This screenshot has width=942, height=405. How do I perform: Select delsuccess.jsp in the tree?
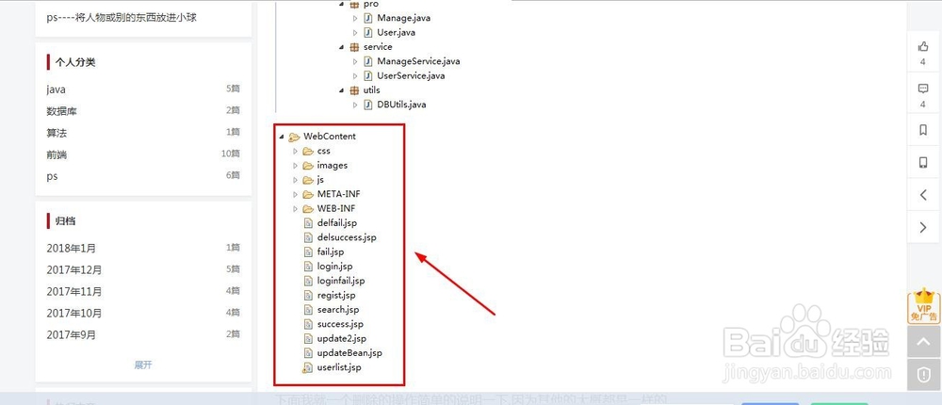point(347,237)
